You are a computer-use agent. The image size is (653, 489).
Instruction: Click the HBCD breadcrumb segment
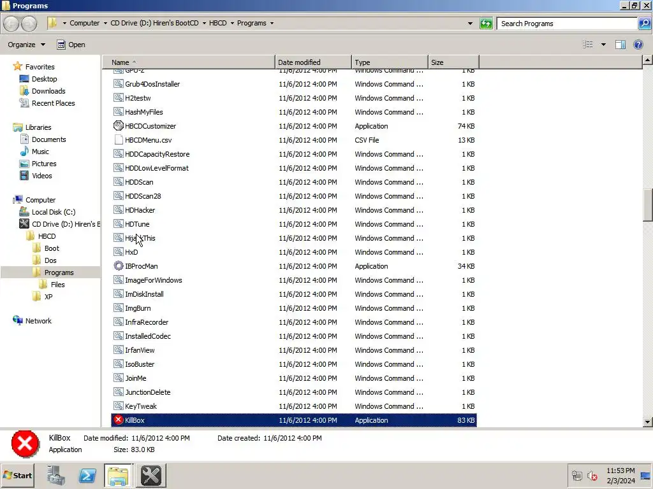click(218, 24)
